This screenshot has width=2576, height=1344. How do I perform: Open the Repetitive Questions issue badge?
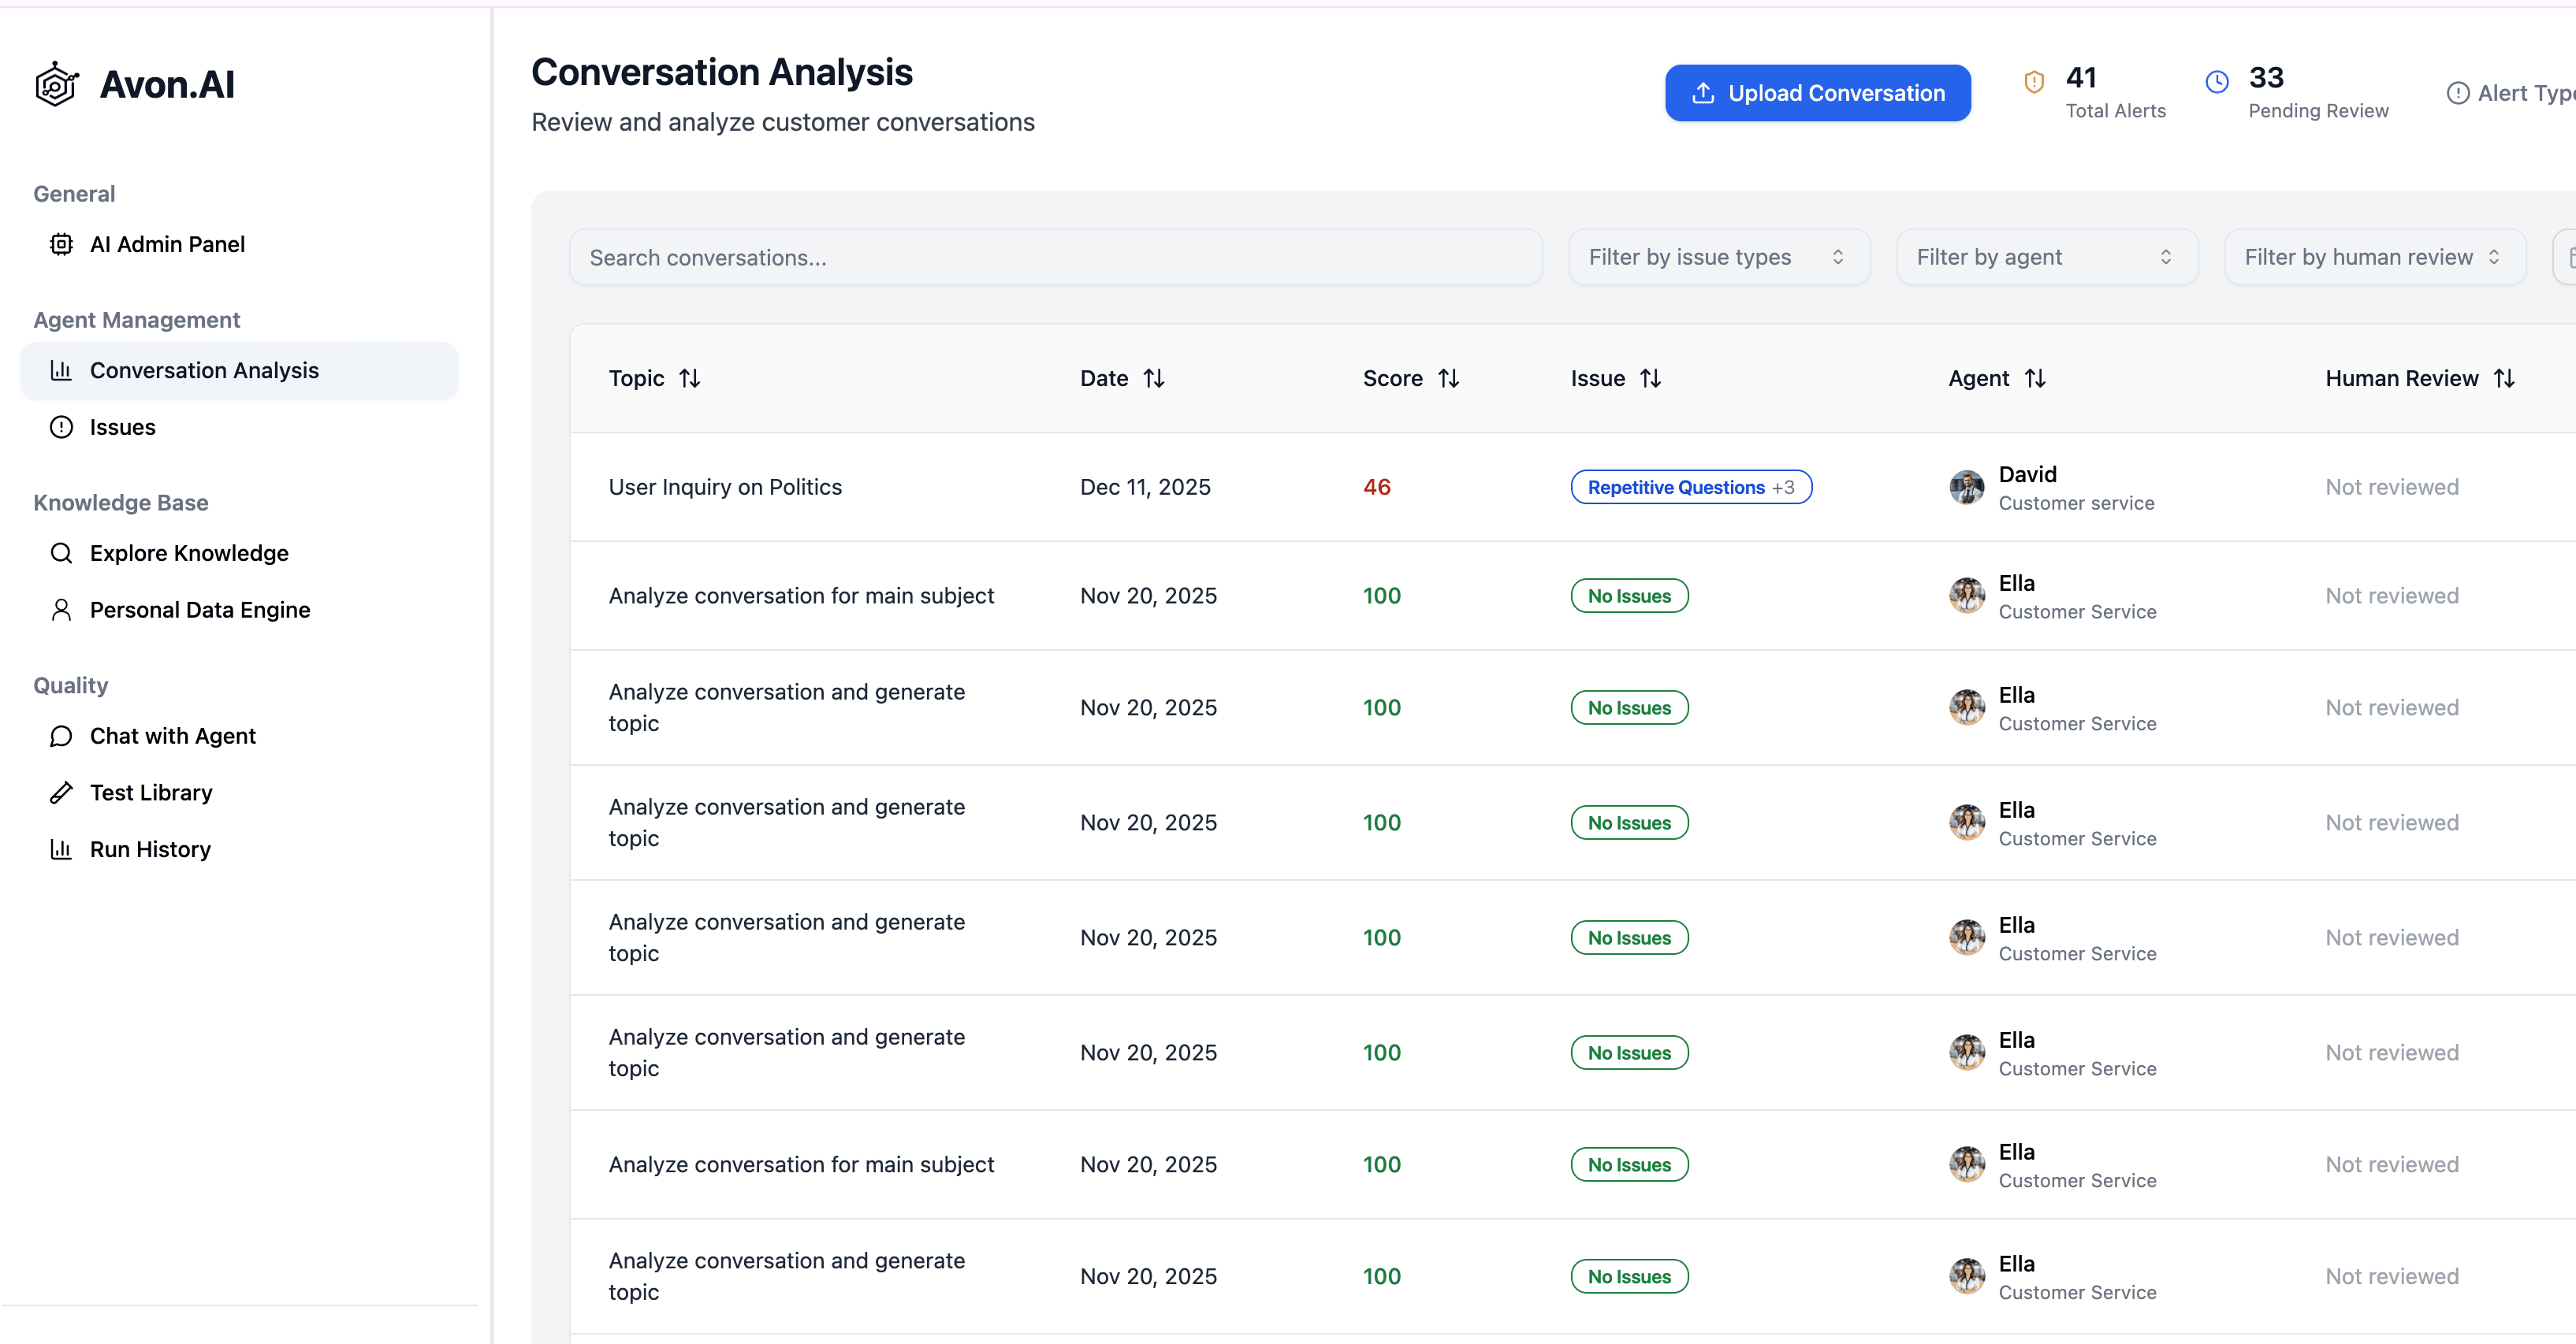1690,487
